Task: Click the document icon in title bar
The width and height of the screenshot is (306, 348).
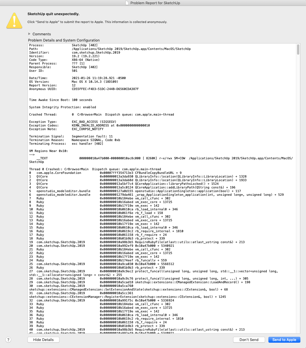Action: pyautogui.click(x=127, y=3)
